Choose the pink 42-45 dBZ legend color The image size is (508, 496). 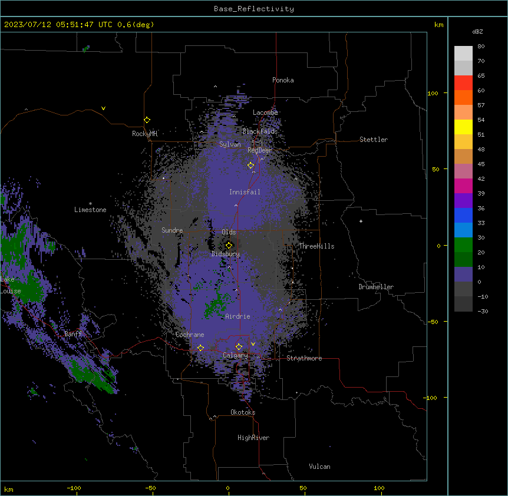pos(463,171)
